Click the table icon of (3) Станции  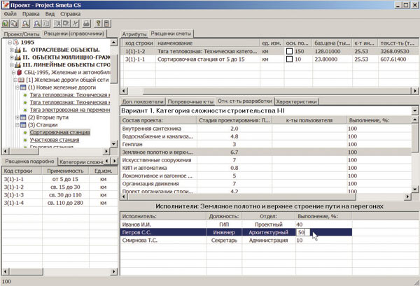point(23,125)
